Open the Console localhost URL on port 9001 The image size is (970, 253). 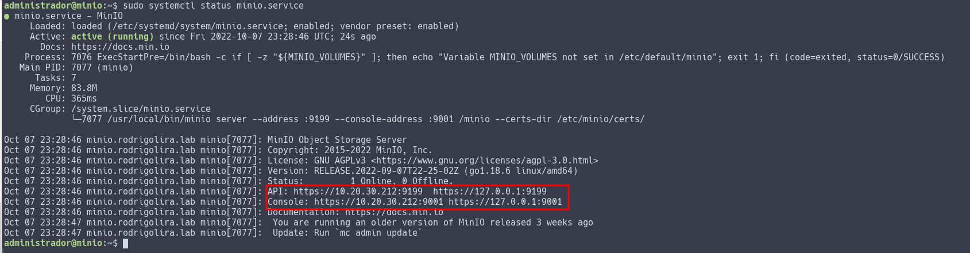click(x=505, y=202)
